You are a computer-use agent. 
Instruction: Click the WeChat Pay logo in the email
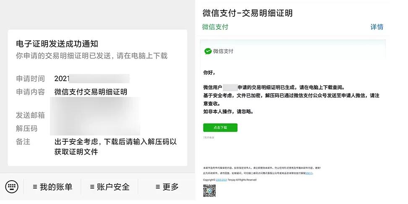click(219, 51)
